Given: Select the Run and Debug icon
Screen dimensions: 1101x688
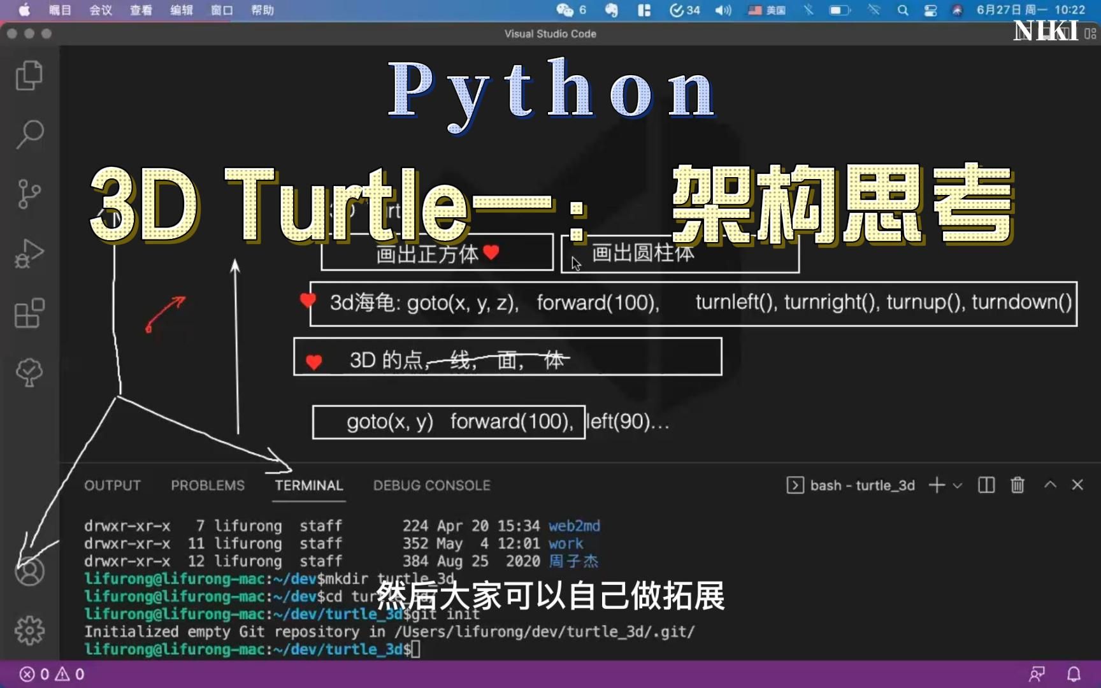Looking at the screenshot, I should [29, 253].
